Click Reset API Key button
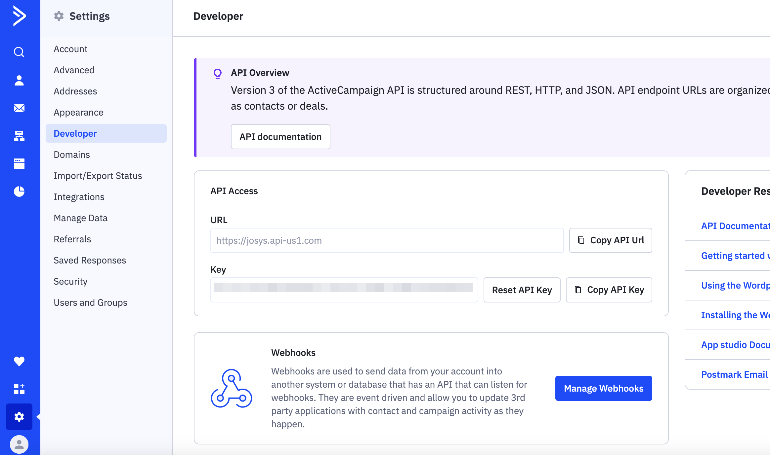 [522, 290]
